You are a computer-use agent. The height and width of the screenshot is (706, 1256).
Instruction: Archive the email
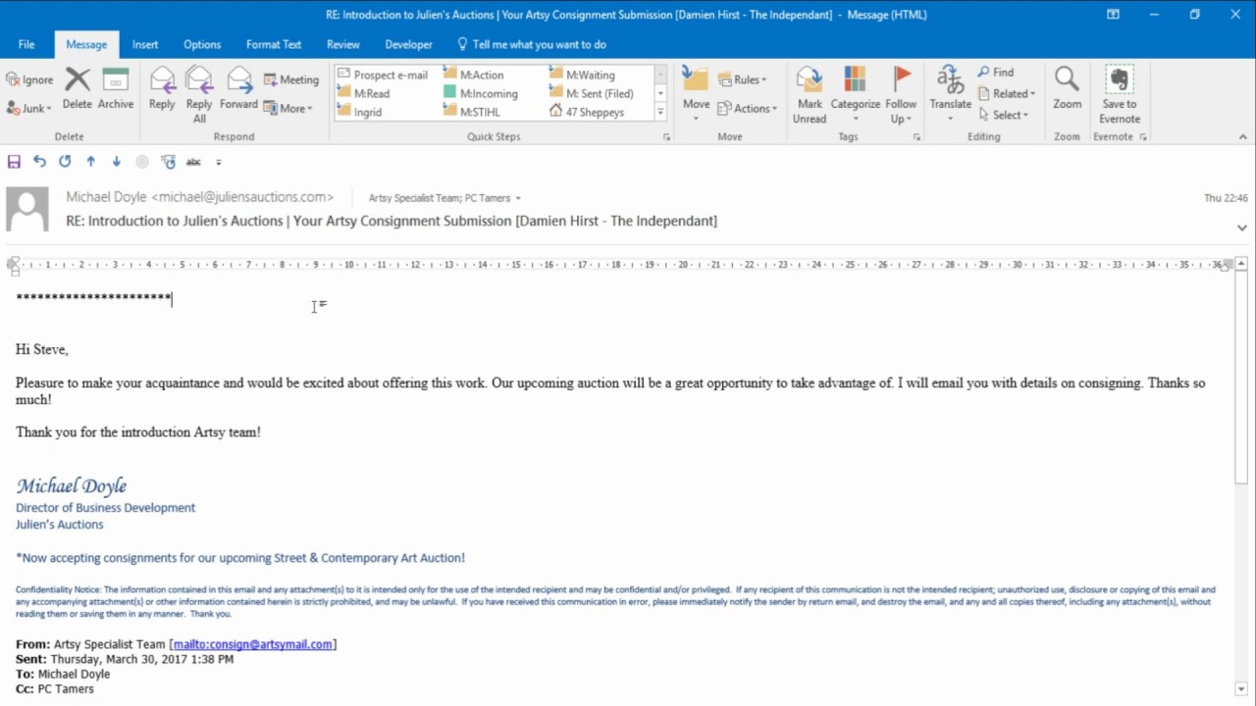pyautogui.click(x=116, y=89)
